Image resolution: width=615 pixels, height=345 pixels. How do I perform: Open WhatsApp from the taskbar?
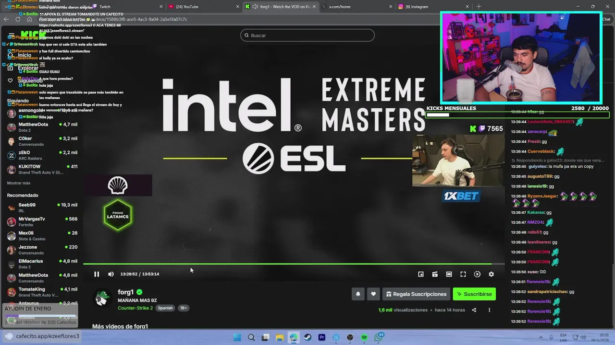pos(379,338)
